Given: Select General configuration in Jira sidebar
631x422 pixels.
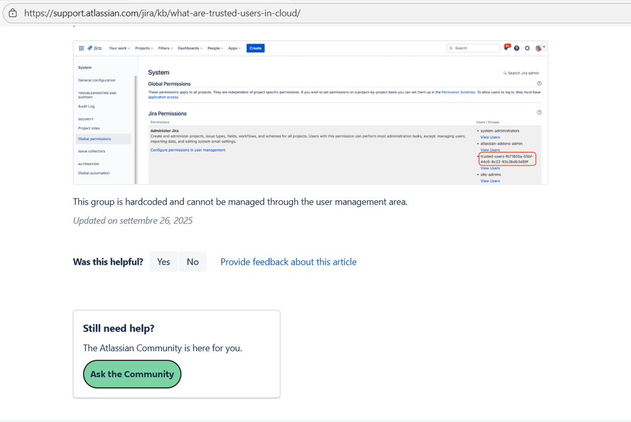Looking at the screenshot, I should click(x=97, y=80).
